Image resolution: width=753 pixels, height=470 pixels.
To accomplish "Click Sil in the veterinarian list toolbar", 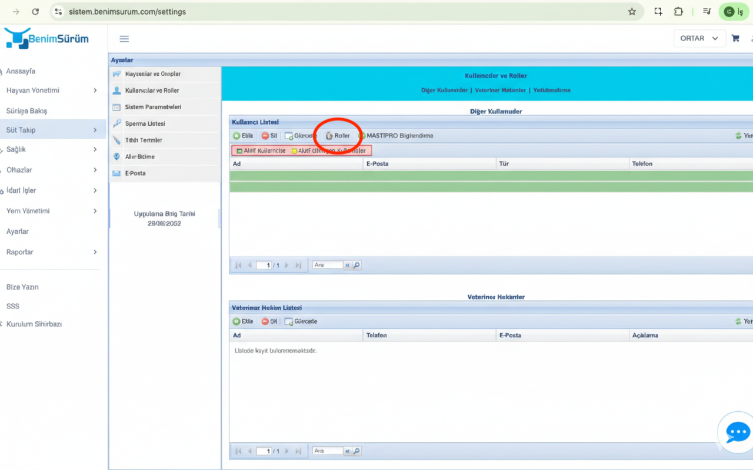I will [x=269, y=321].
